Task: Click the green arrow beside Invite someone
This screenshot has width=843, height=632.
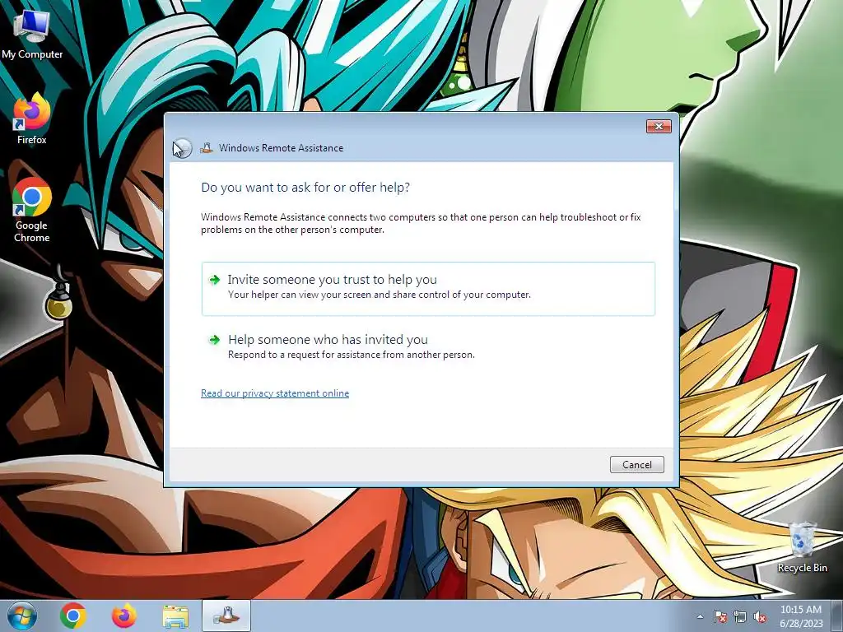Action: point(215,280)
